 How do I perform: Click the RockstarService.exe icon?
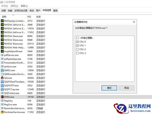point(2,112)
